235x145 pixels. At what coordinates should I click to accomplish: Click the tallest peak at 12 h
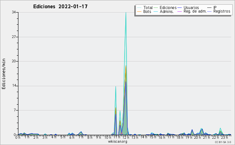pos(126,13)
